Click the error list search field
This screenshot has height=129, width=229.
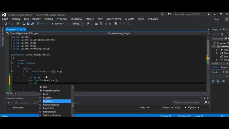click(x=189, y=102)
